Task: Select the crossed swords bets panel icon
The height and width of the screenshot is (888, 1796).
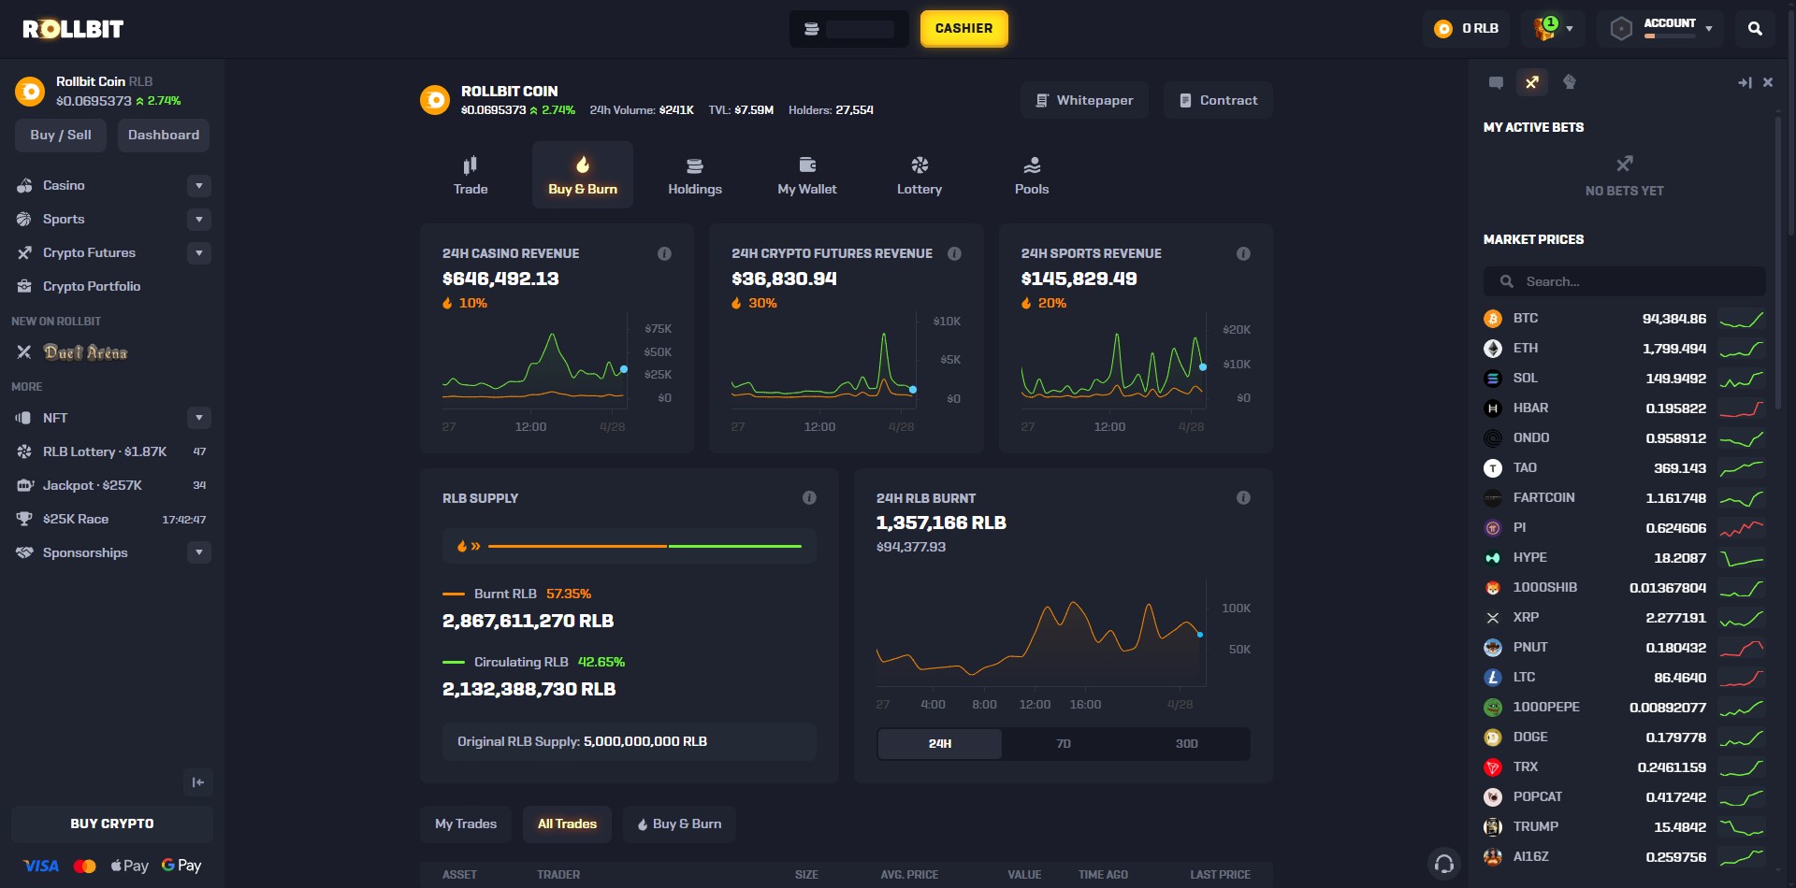Action: click(x=1532, y=82)
